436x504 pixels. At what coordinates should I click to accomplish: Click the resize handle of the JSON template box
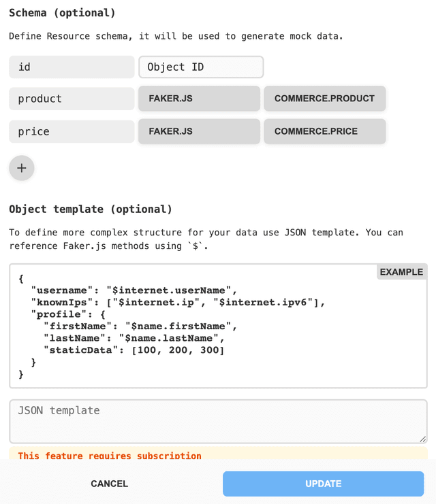coord(422,439)
